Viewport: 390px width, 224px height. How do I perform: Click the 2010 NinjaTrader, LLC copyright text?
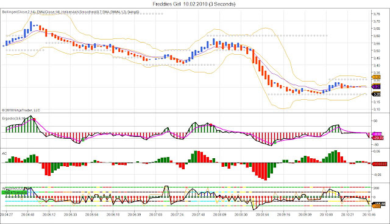pyautogui.click(x=21, y=110)
